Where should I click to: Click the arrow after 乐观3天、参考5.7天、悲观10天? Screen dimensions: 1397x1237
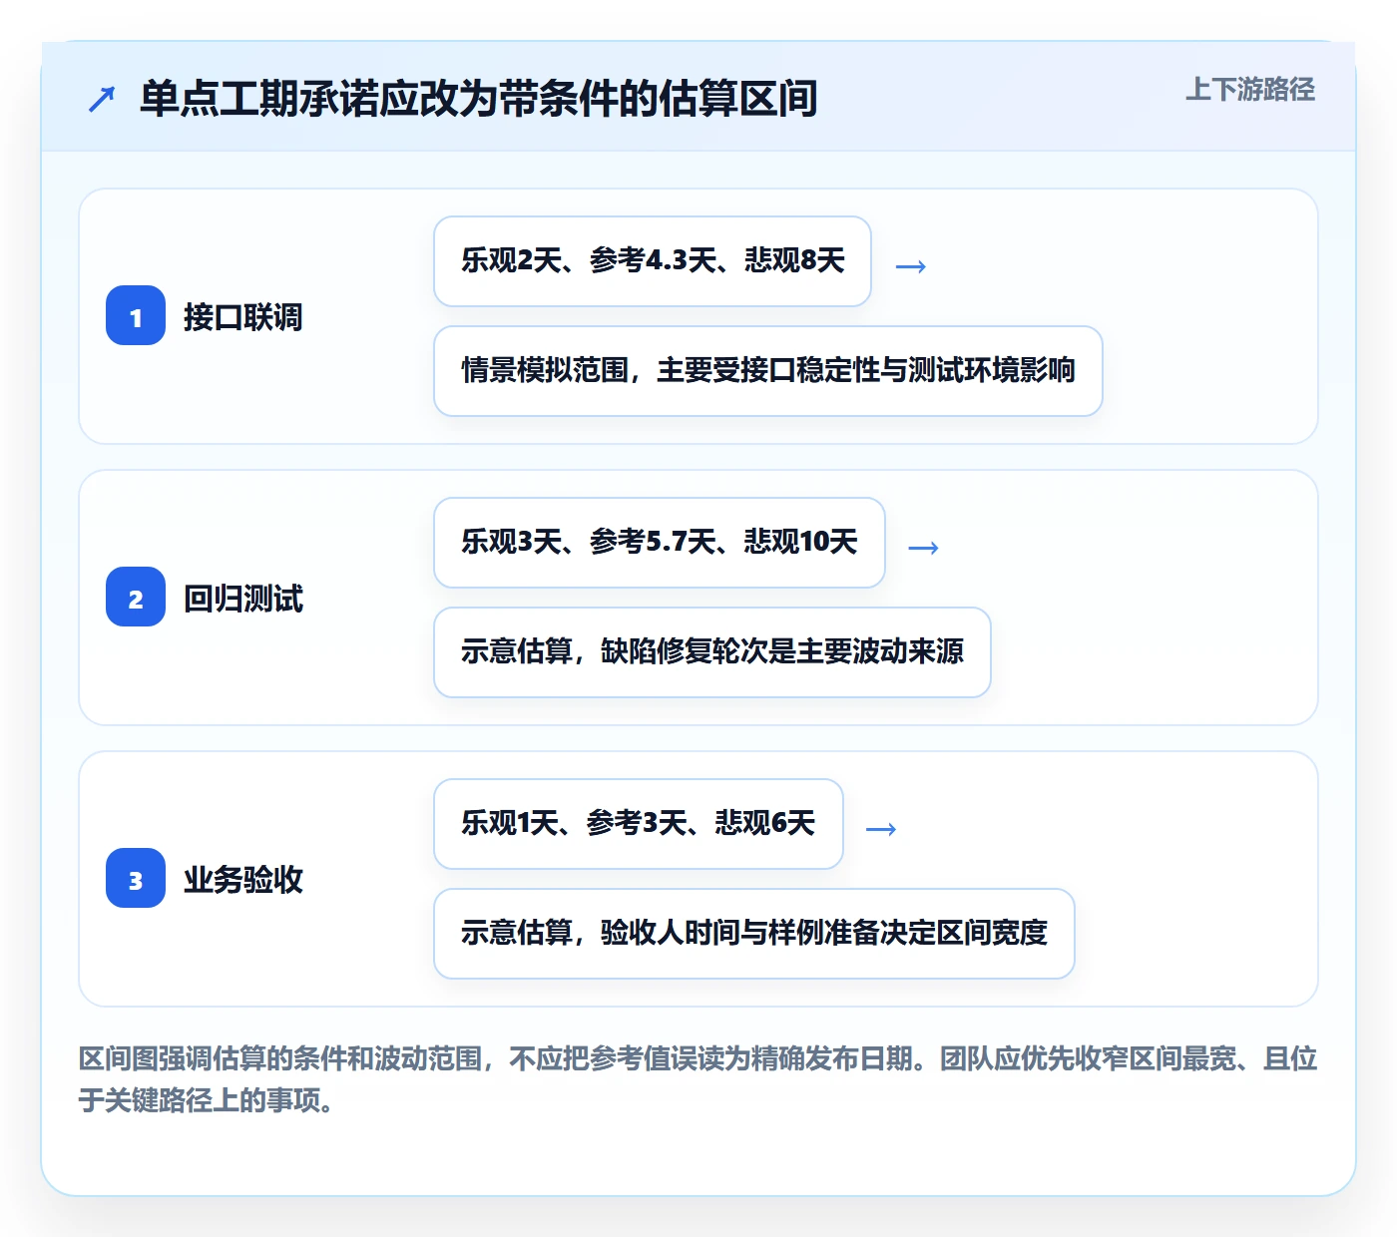924,548
